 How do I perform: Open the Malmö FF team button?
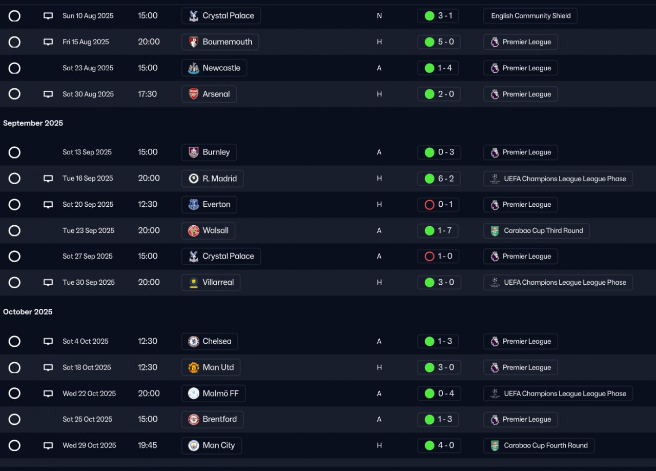[214, 394]
